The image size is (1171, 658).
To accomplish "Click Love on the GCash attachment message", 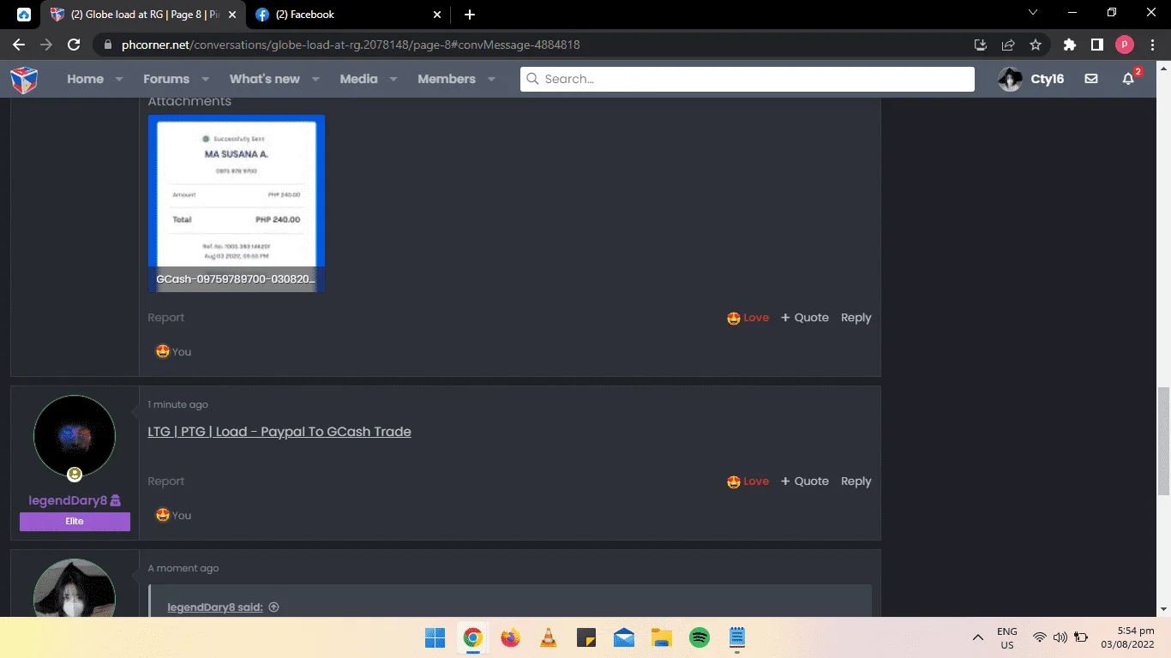I will coord(748,318).
